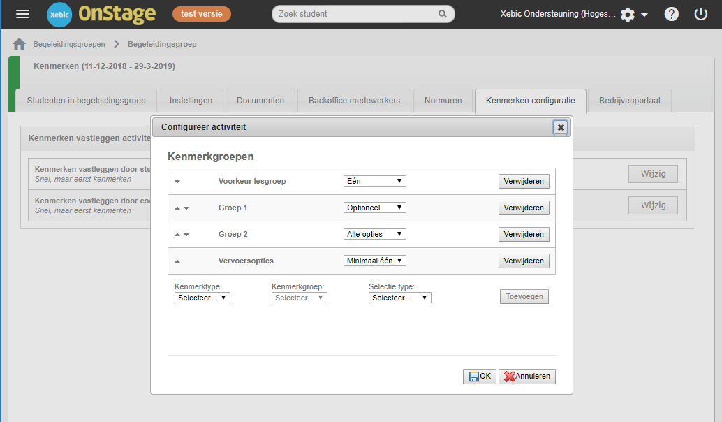Open the settings gear menu

coord(627,15)
